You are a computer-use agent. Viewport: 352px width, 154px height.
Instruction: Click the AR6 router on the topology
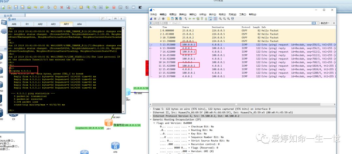coord(115,146)
